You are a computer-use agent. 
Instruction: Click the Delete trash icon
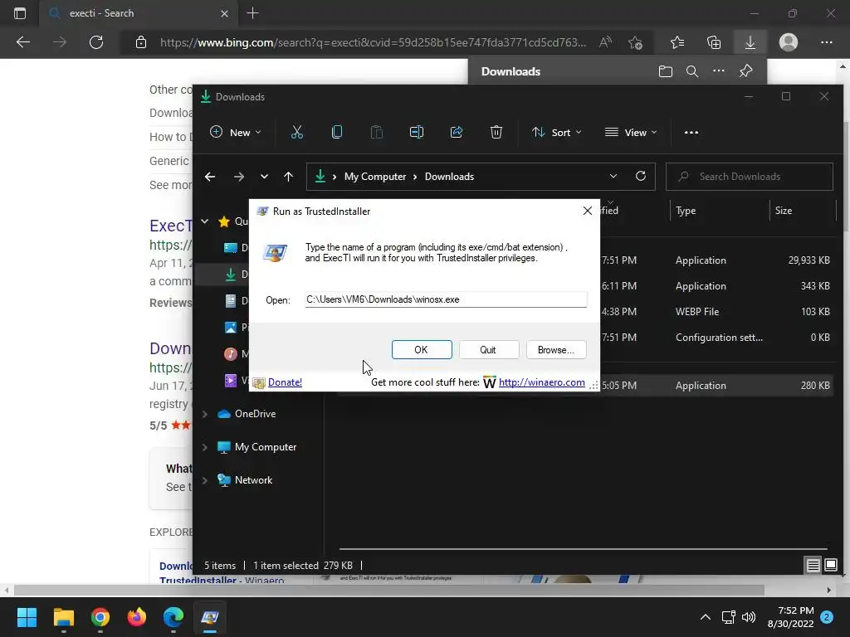click(496, 132)
